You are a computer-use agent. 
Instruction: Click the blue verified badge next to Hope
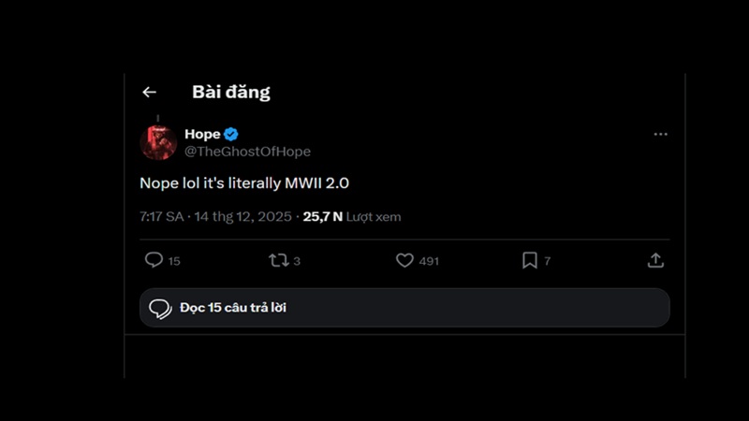point(231,134)
